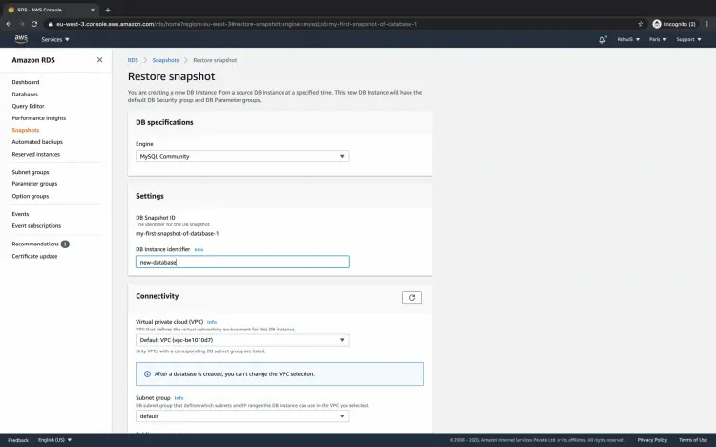Click the my-first-snapshot-of-database-1 snapshot ID text
The height and width of the screenshot is (447, 716).
point(178,234)
